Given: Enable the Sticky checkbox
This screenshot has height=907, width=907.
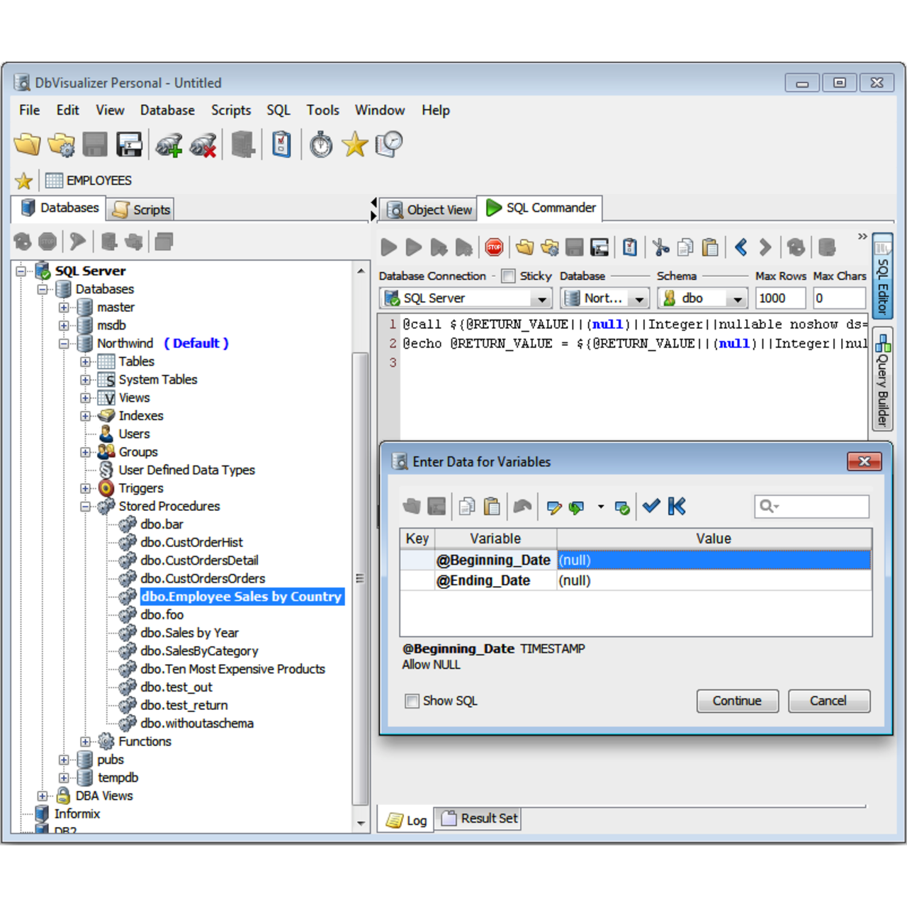Looking at the screenshot, I should [x=508, y=276].
